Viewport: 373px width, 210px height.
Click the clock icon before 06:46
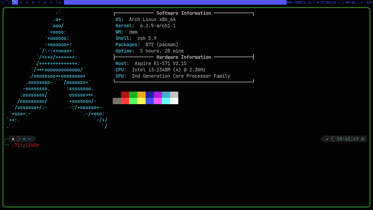pos(343,2)
